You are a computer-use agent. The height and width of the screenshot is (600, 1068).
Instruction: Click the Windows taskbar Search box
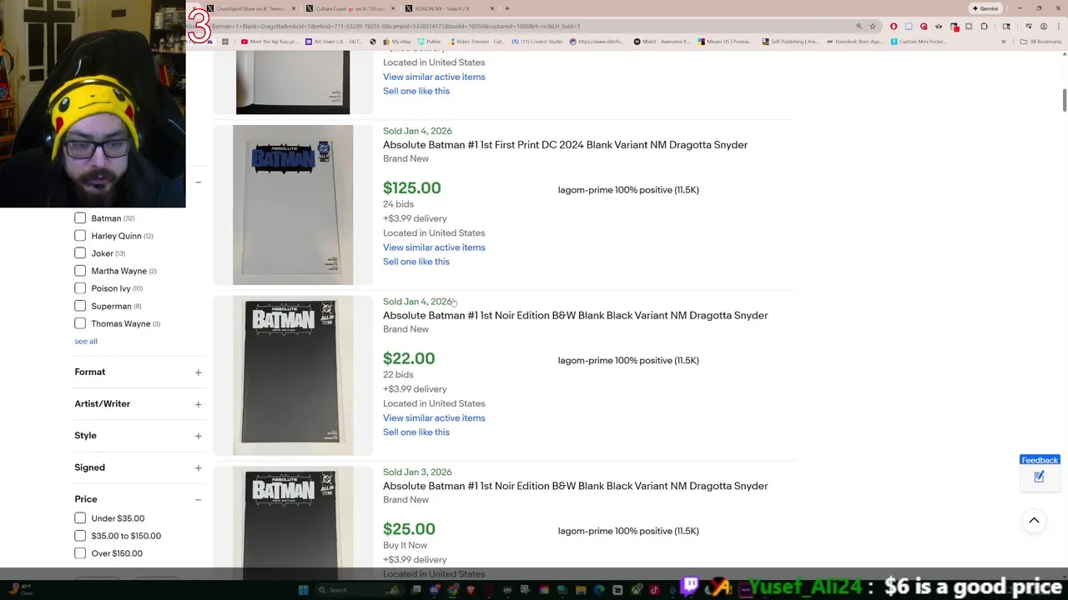[359, 590]
